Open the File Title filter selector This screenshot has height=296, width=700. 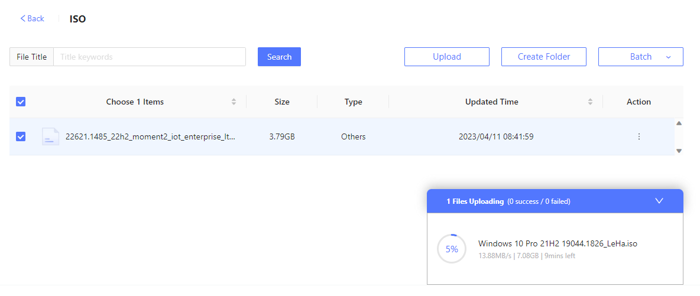click(x=32, y=57)
